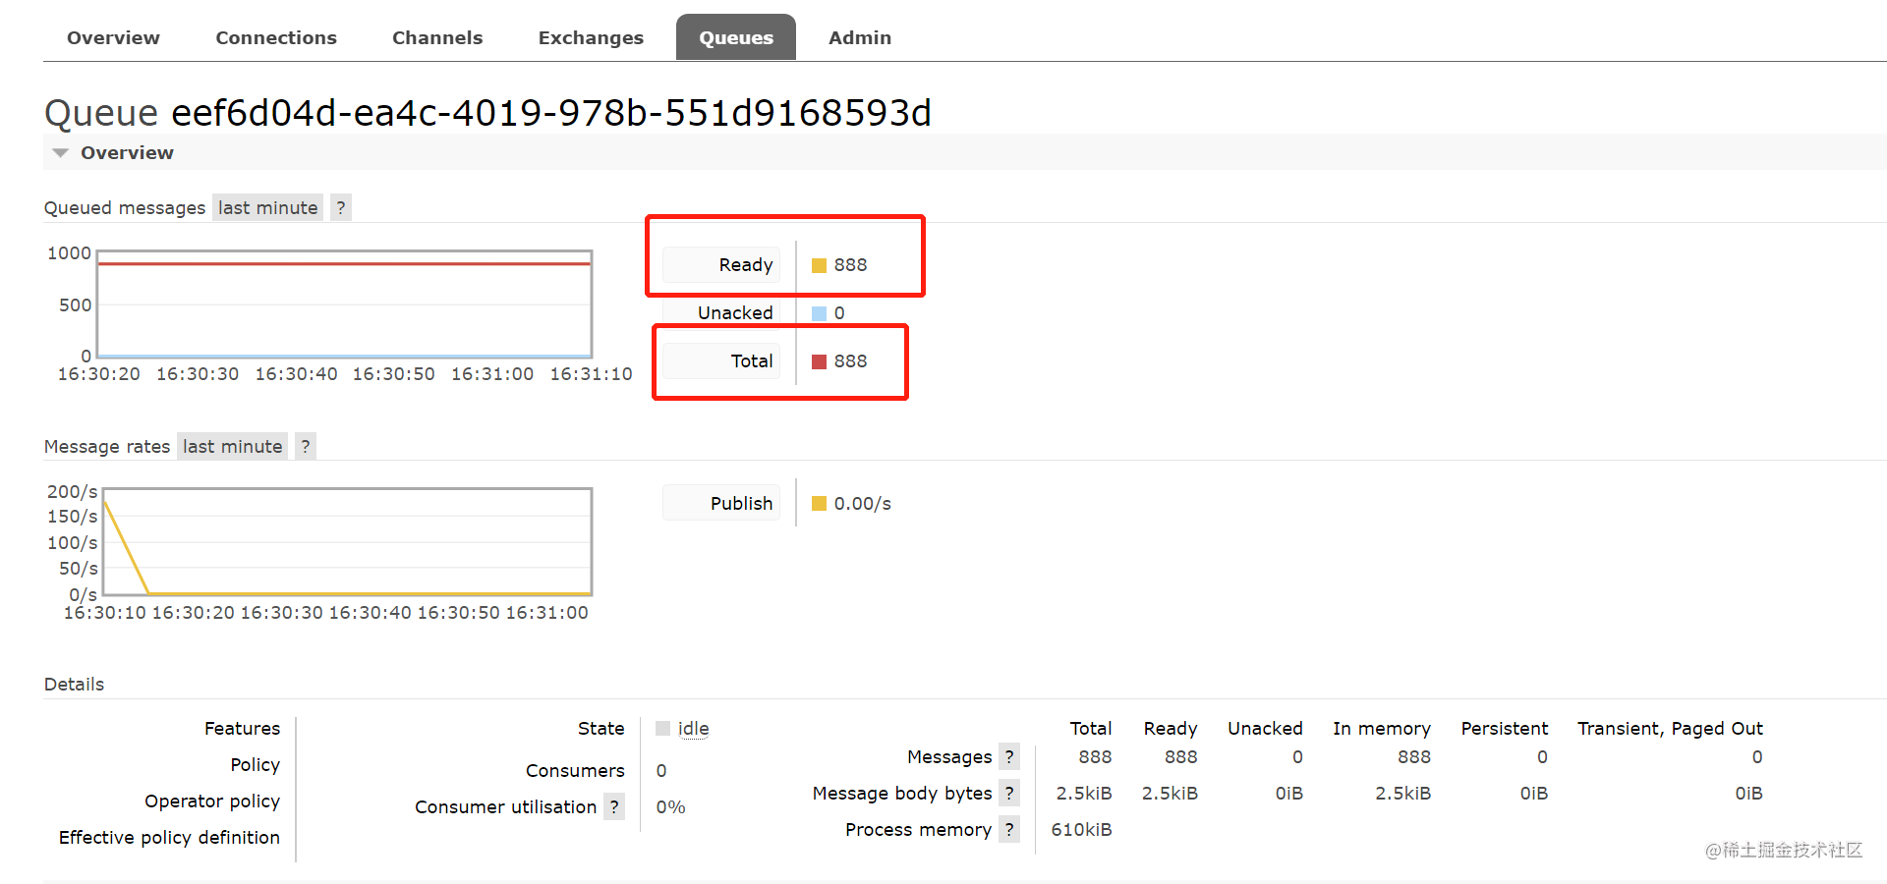
Task: Open help for Message rates
Action: point(306,446)
